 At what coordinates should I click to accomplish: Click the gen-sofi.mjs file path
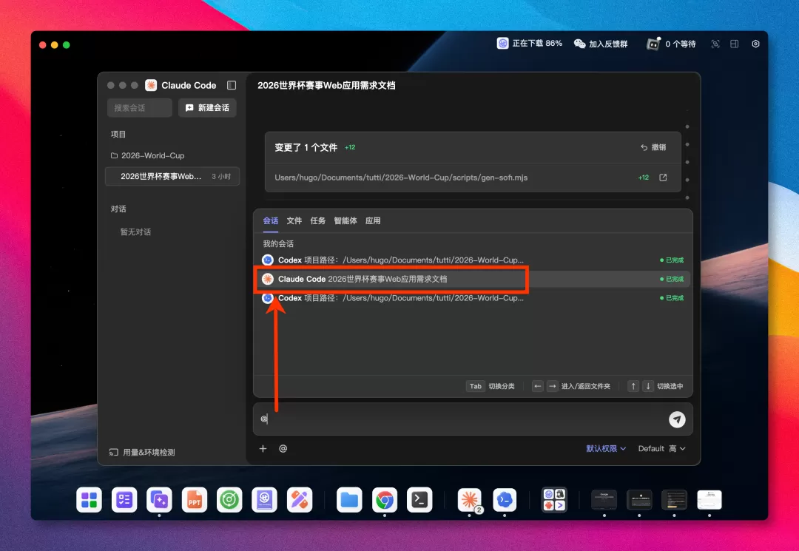tap(401, 178)
